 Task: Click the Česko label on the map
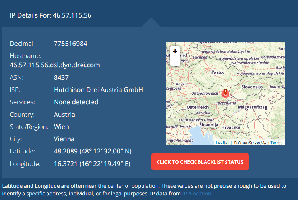click(217, 73)
